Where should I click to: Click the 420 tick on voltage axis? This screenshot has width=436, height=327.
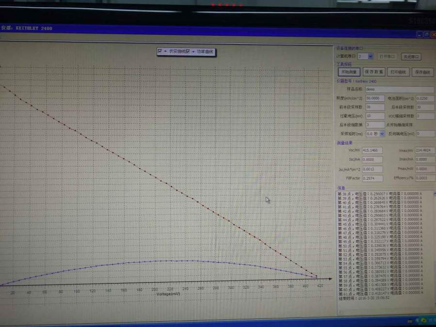click(x=320, y=285)
